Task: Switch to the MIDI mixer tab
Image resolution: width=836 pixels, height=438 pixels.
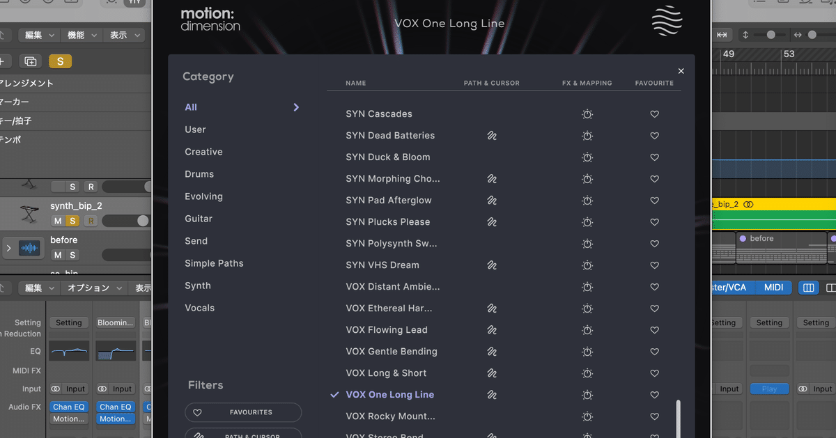Action: [x=773, y=287]
